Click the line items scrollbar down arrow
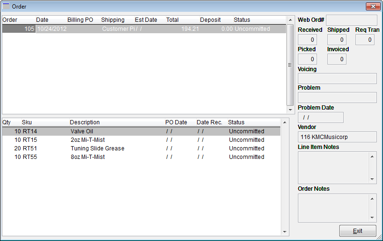Screen dimensions: 383x241 pos(285,232)
